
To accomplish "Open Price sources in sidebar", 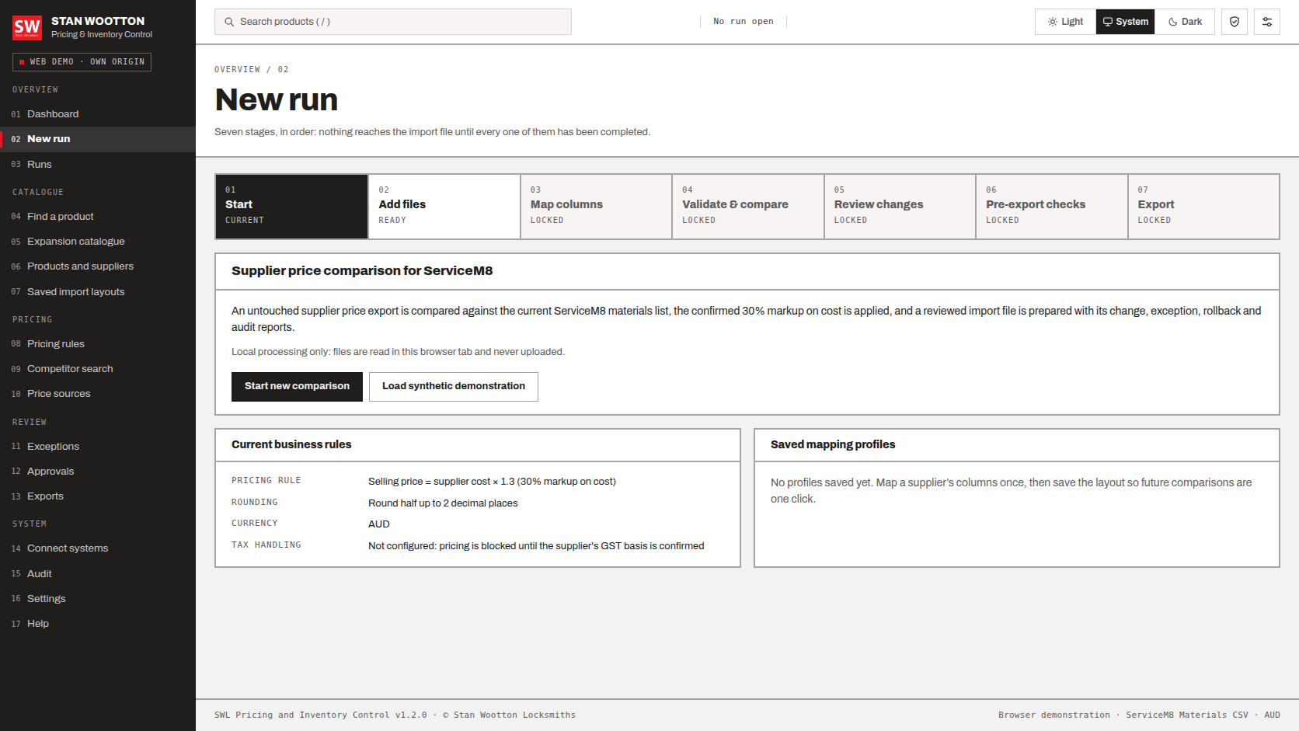I will pos(98,394).
